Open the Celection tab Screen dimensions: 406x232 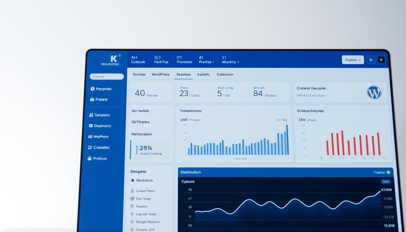pos(225,74)
